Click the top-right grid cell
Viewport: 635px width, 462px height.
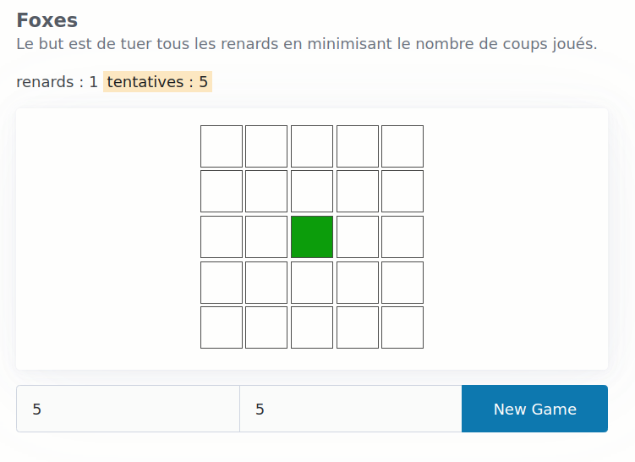tap(402, 146)
